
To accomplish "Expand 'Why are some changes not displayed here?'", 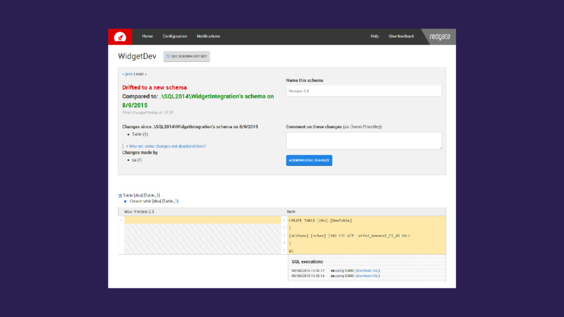I will point(166,146).
